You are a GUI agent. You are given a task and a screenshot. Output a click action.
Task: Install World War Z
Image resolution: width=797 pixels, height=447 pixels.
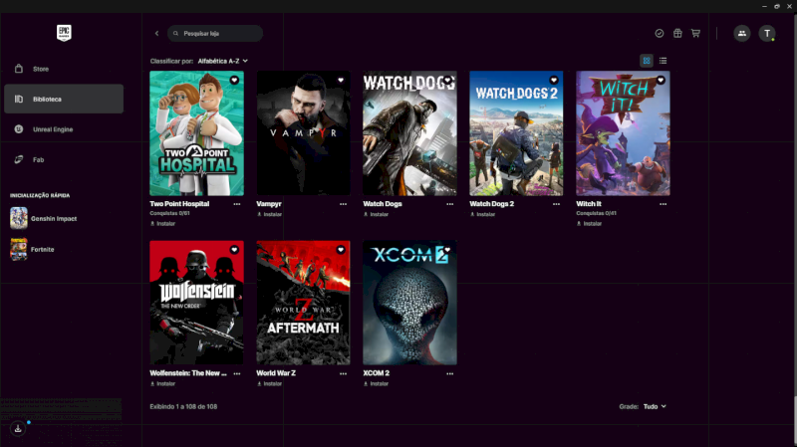(x=269, y=384)
